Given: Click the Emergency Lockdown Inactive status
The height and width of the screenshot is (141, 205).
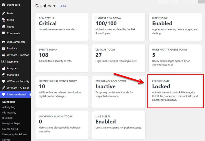Looking at the screenshot, I should pos(106,86).
